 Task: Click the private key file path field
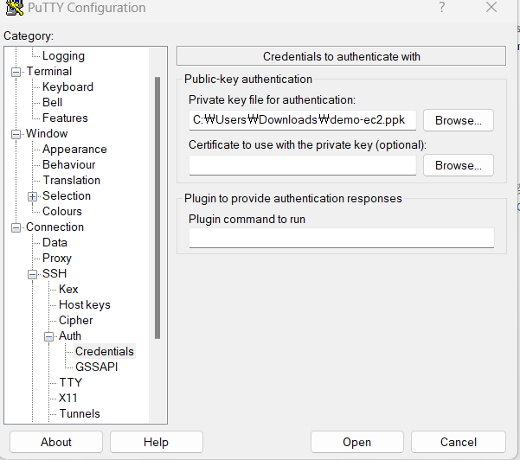pyautogui.click(x=303, y=120)
